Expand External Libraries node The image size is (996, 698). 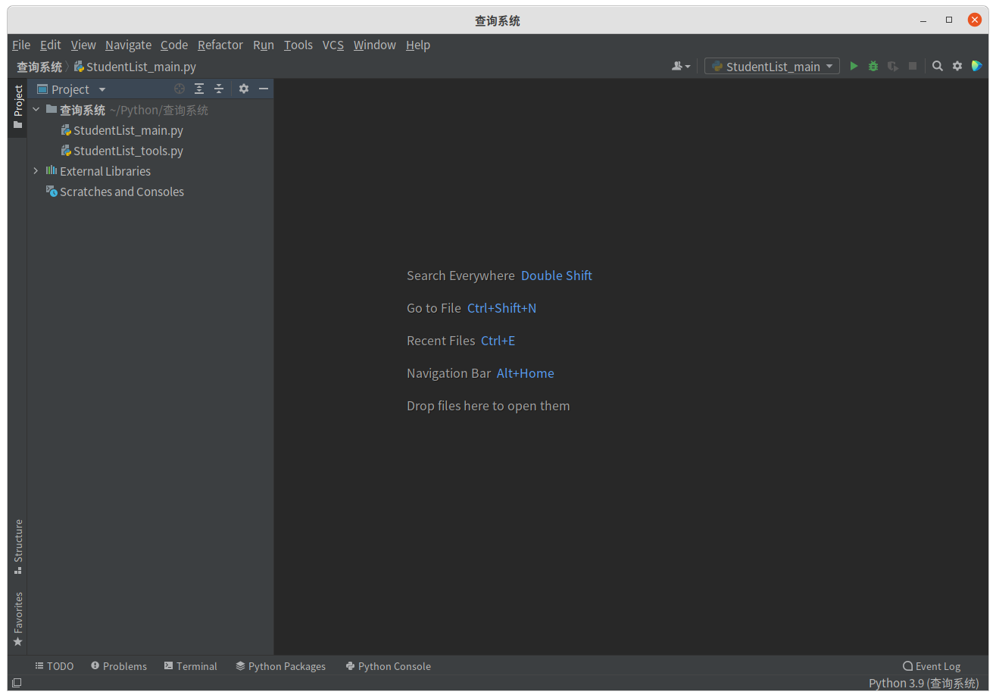pyautogui.click(x=36, y=171)
